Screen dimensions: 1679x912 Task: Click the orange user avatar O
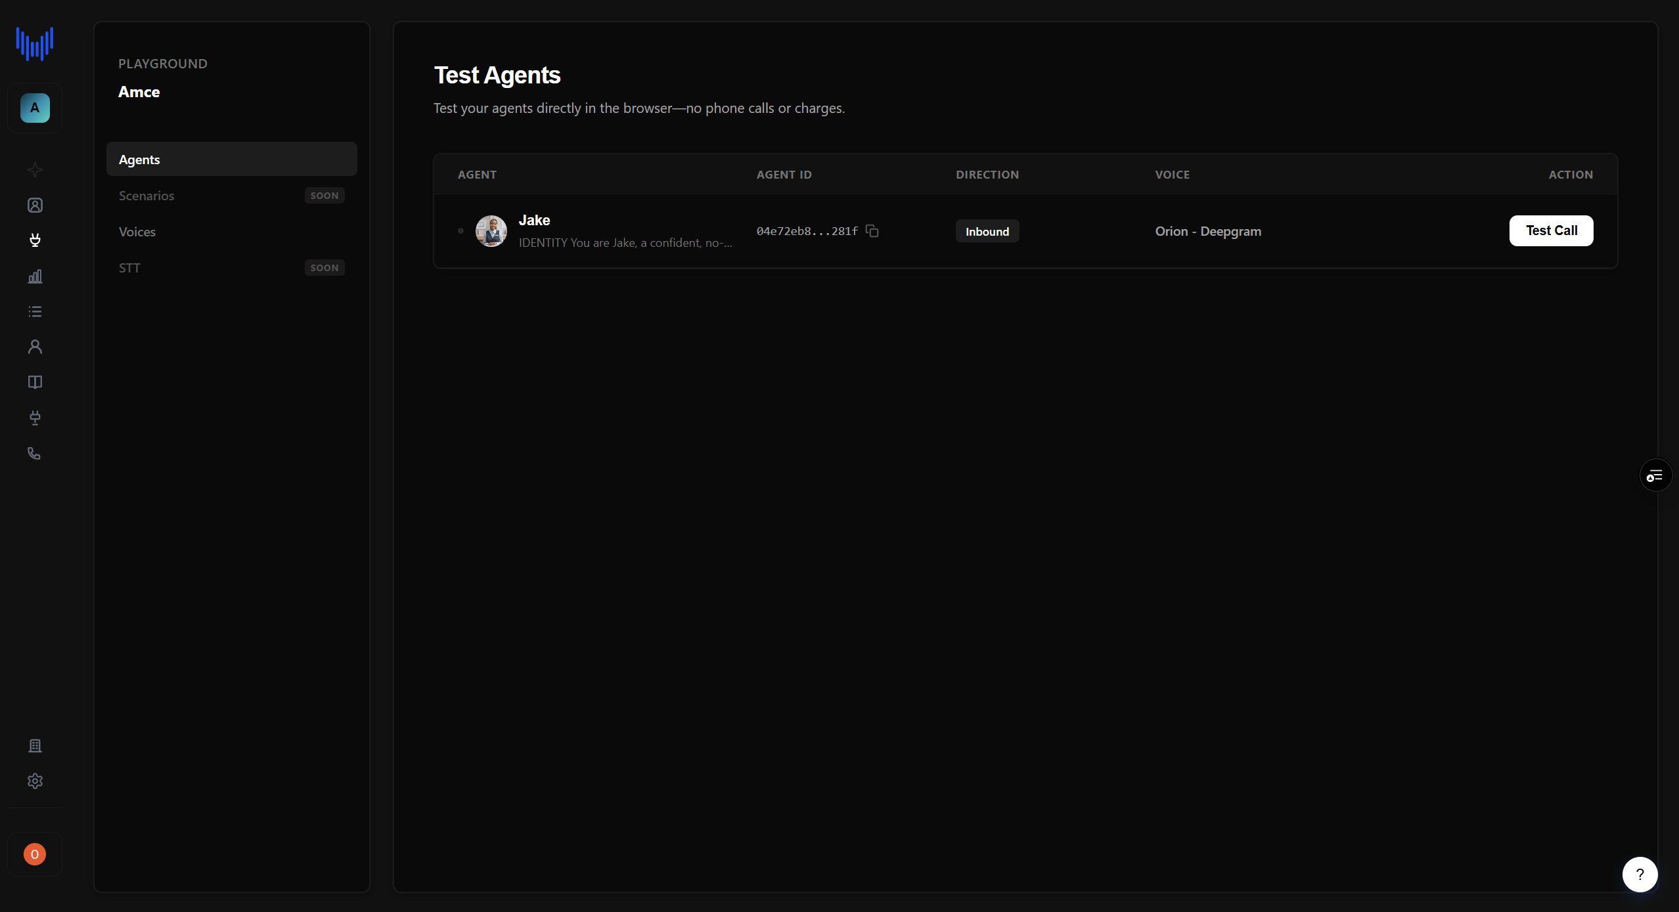coord(35,854)
